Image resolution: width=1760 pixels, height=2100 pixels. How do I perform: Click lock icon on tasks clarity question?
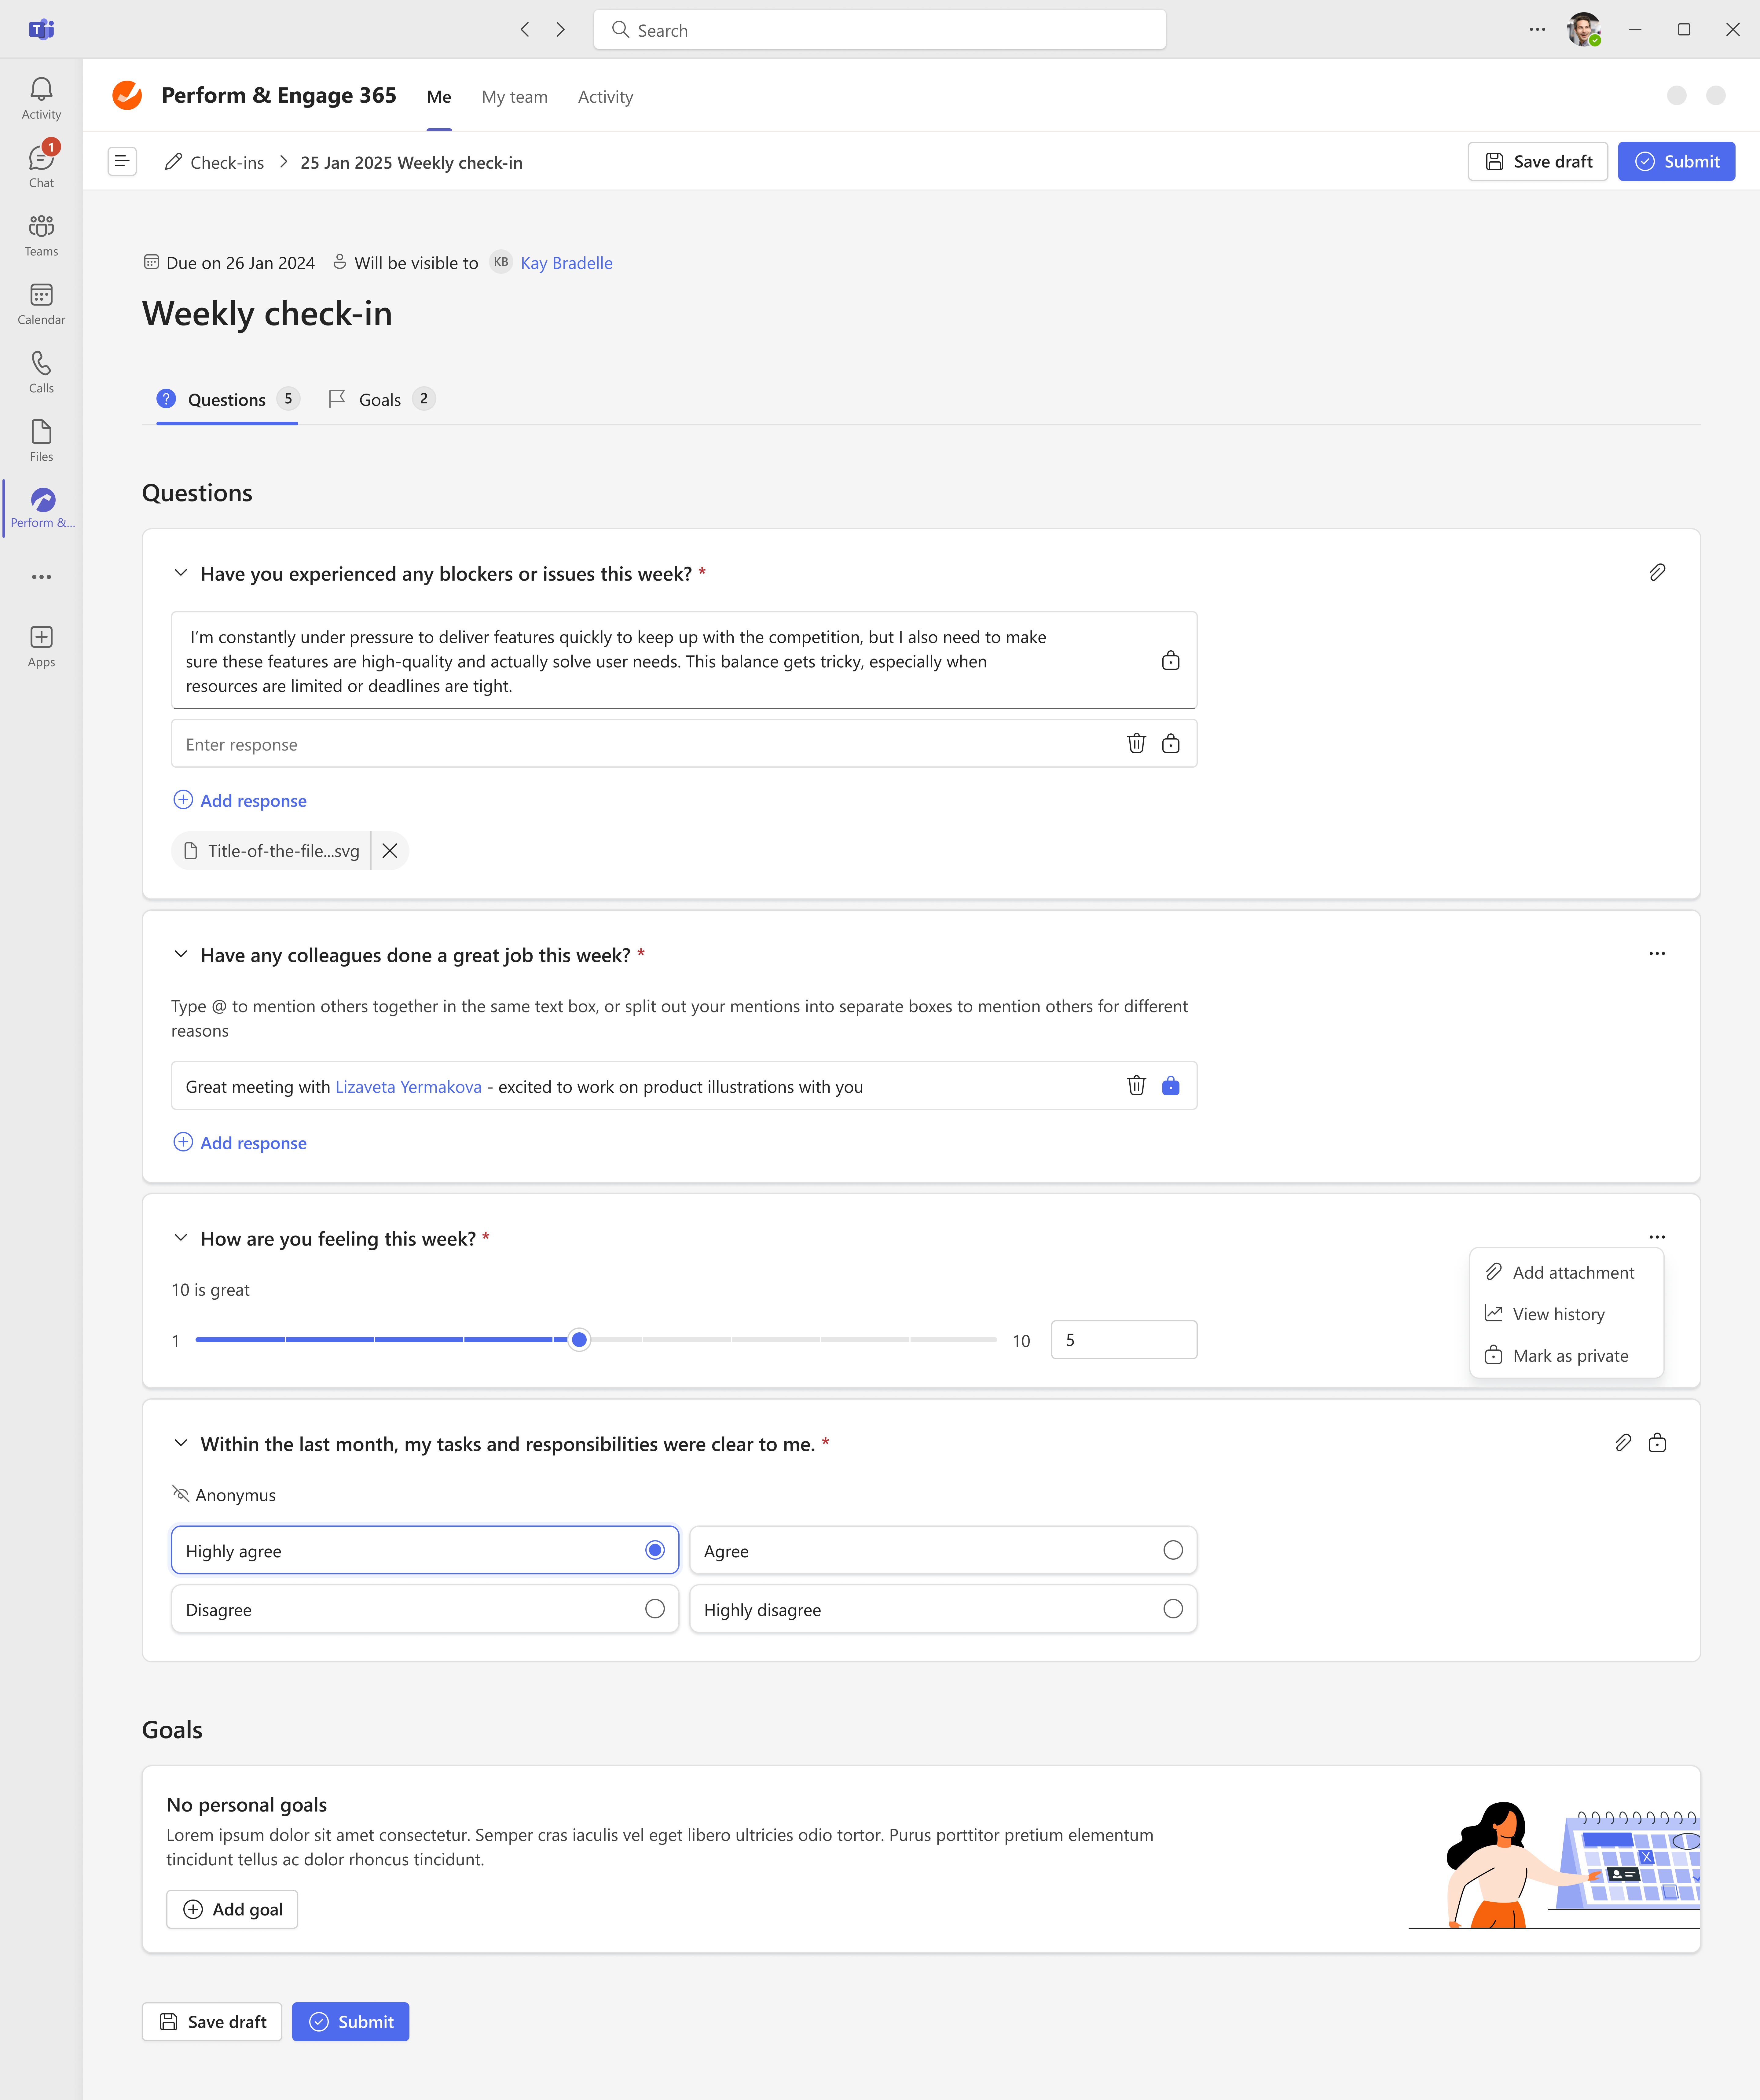[1657, 1443]
